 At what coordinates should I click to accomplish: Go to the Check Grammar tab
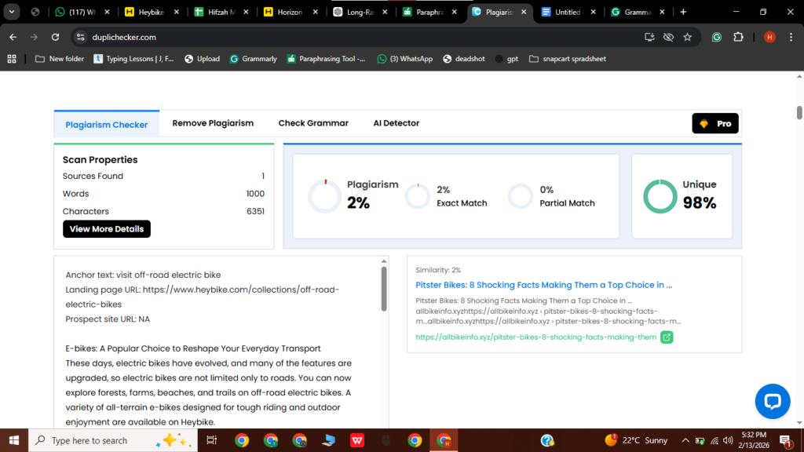313,123
